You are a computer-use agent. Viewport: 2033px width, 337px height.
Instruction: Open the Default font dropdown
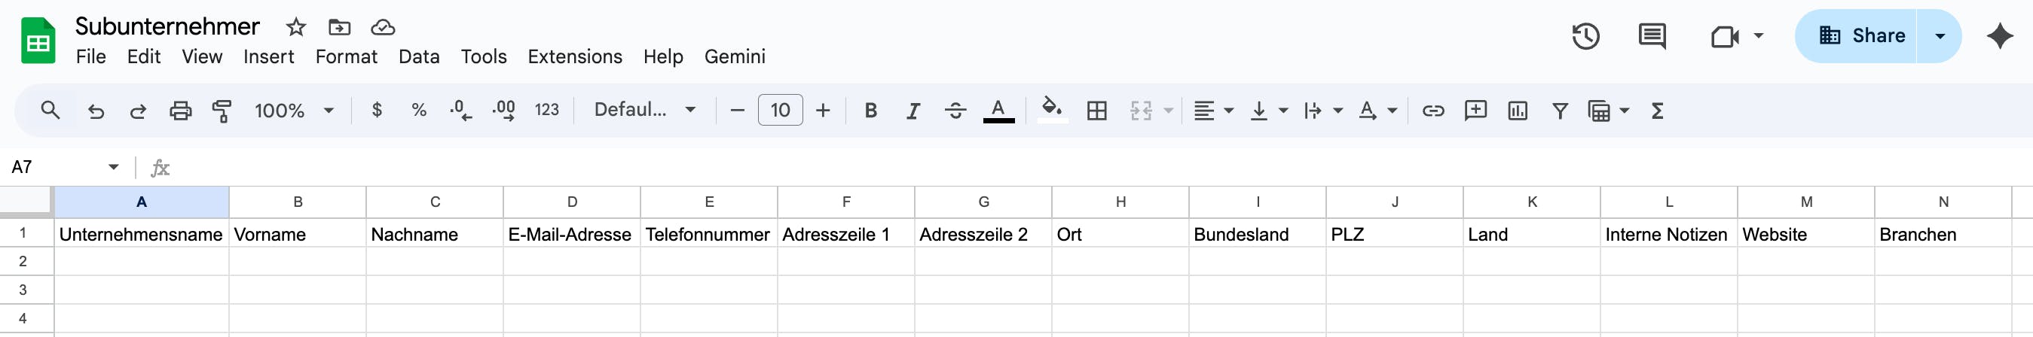(x=645, y=111)
